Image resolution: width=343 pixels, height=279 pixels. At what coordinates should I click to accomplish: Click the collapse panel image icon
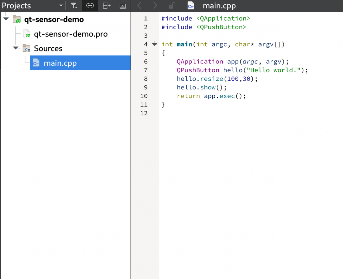point(122,6)
